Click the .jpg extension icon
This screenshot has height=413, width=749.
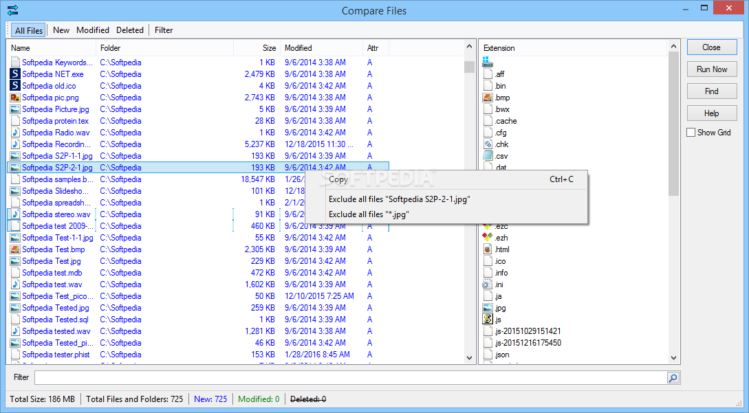coord(487,307)
